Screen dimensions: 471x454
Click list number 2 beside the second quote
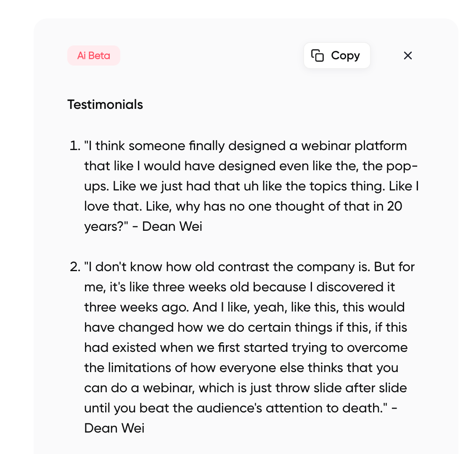[x=74, y=267]
